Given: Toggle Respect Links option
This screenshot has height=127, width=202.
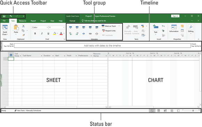Looking at the screenshot, I should tap(109, 31).
